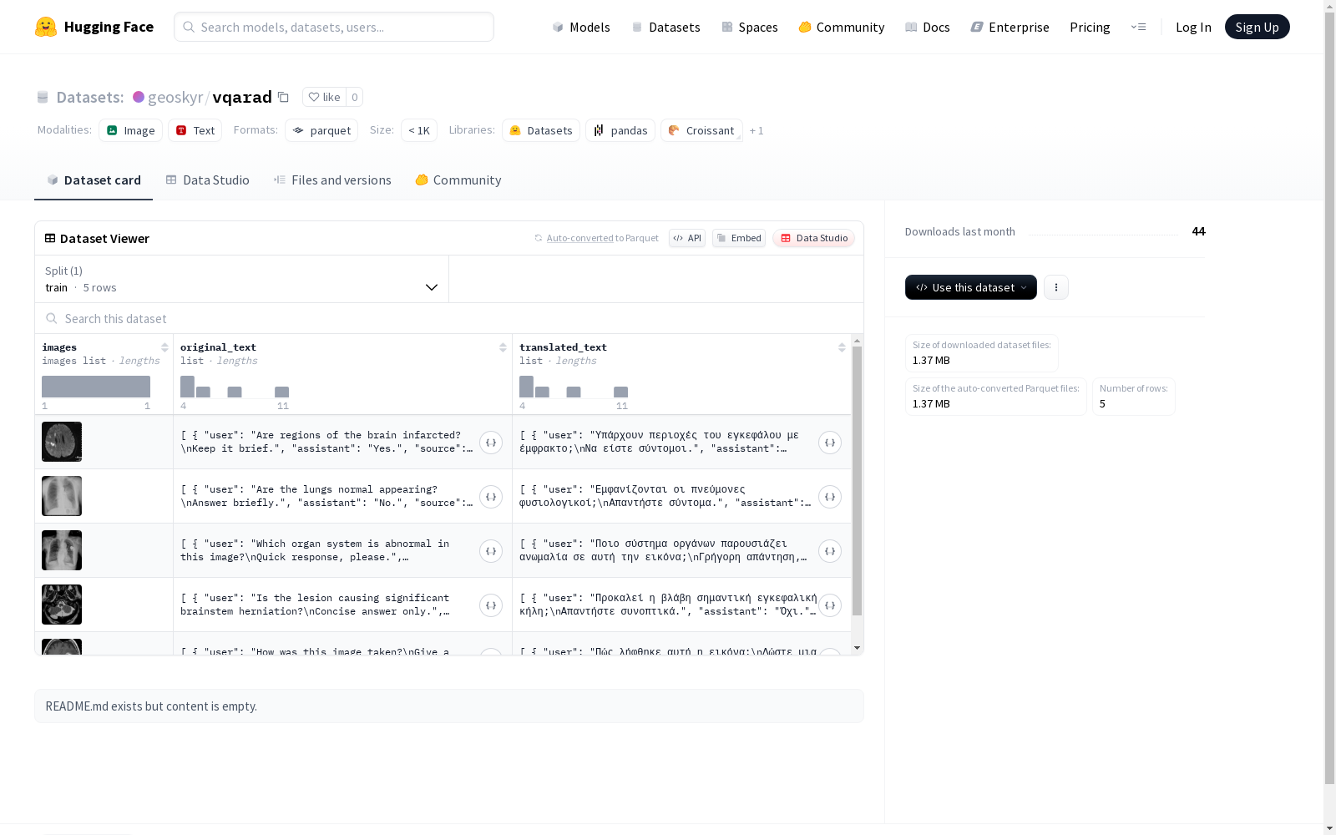Expand JSON for the 'Εμφανίζονται οι πνεύμονες' translated_text cell
The width and height of the screenshot is (1336, 835).
[830, 497]
